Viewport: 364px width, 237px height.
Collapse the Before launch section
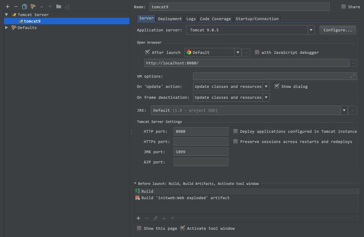135,184
